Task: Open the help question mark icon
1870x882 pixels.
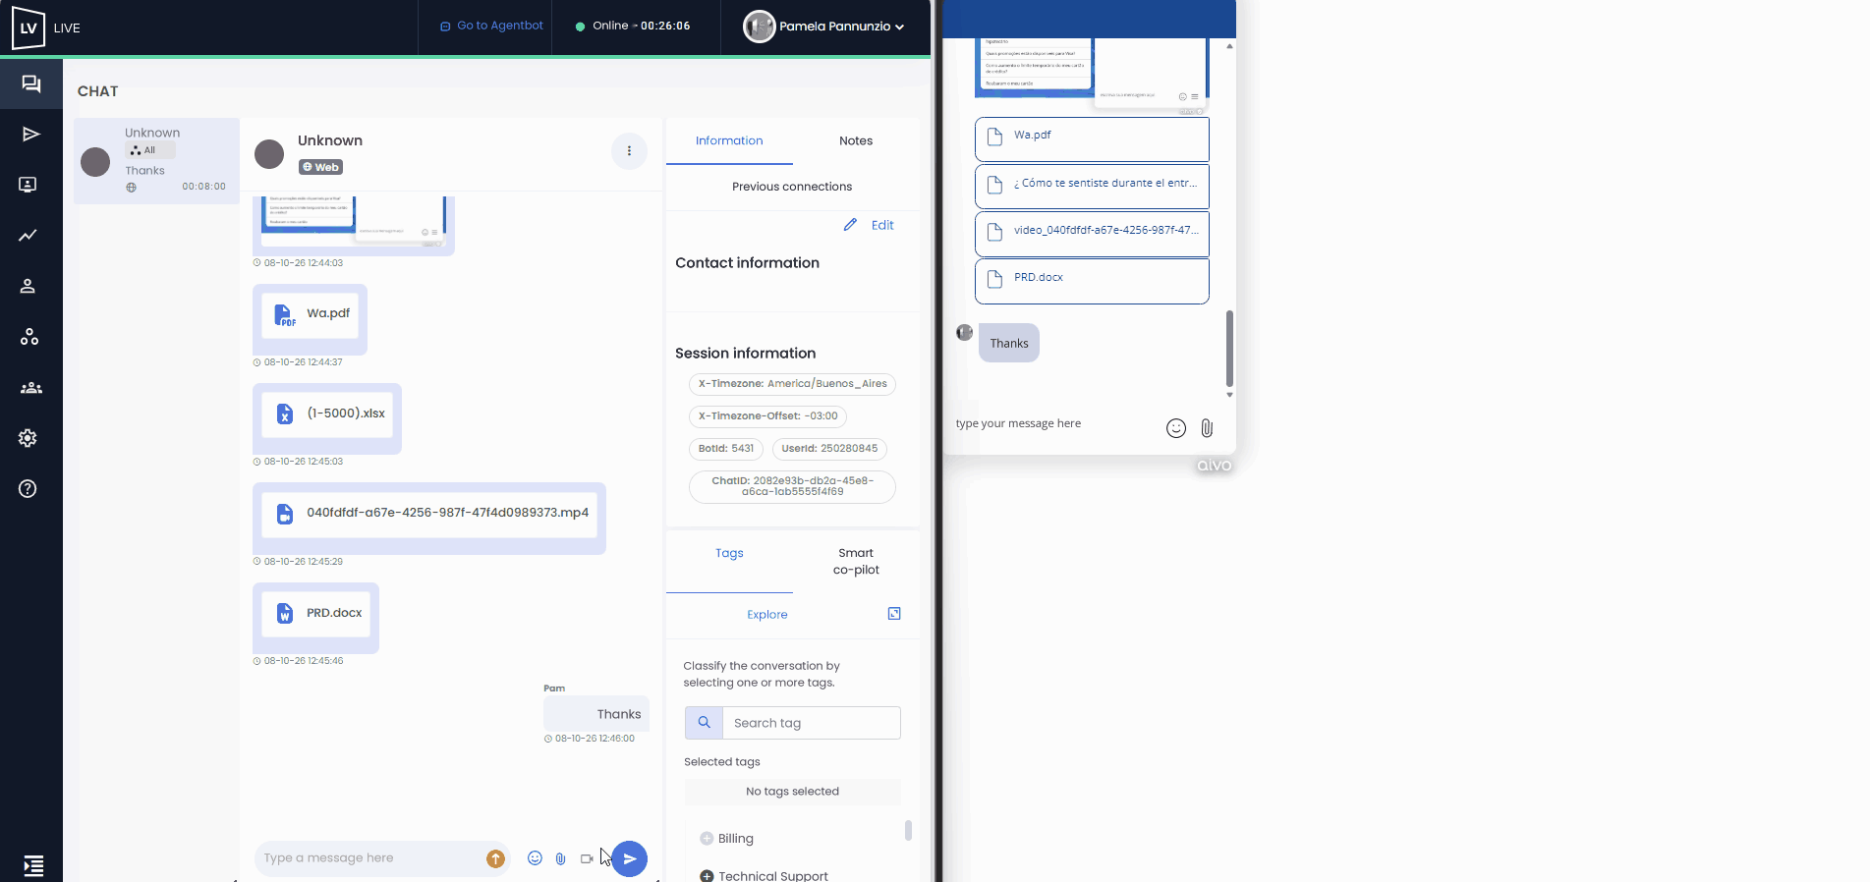Action: pos(28,489)
